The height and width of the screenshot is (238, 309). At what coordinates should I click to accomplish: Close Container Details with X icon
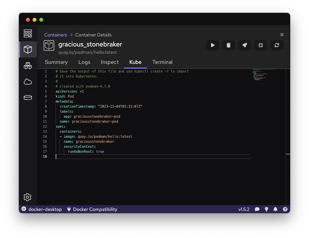pos(282,34)
